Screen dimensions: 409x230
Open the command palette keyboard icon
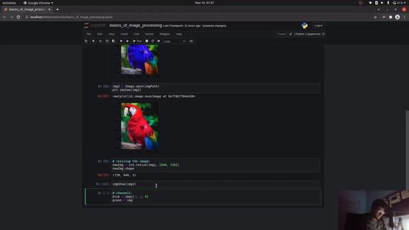191,41
